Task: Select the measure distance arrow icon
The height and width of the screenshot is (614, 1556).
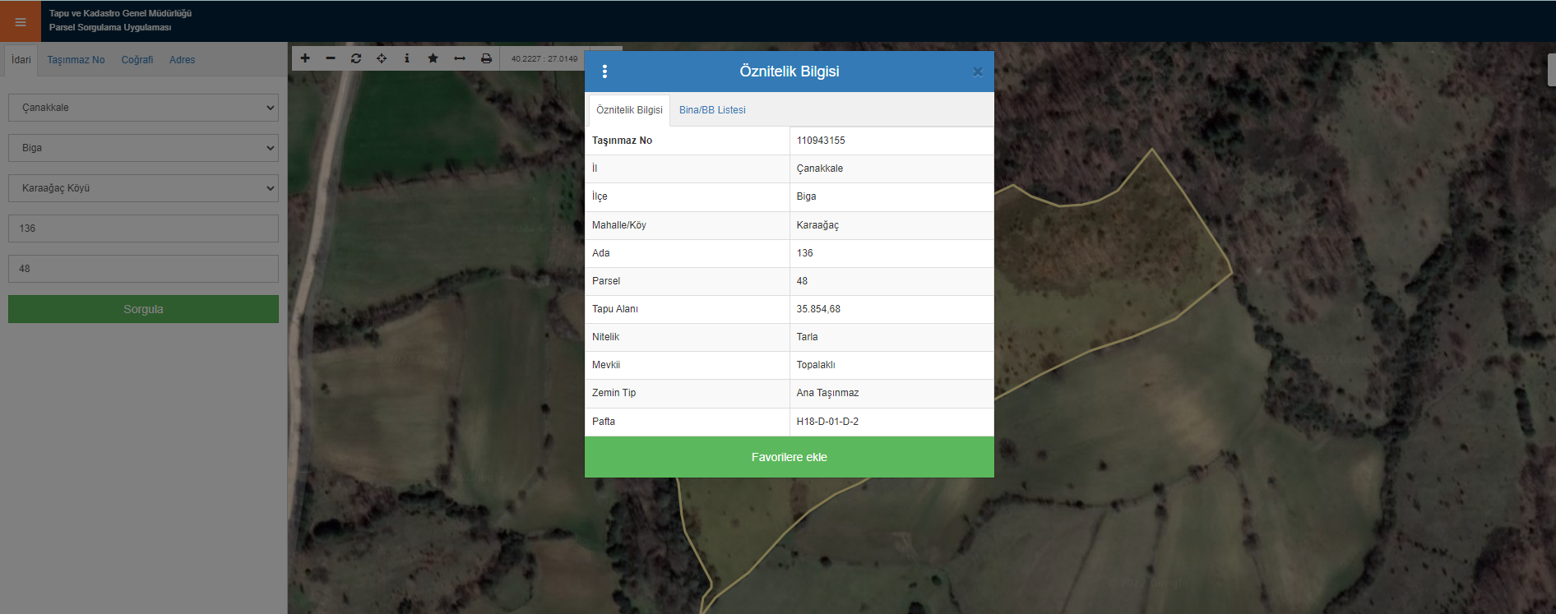Action: point(460,58)
